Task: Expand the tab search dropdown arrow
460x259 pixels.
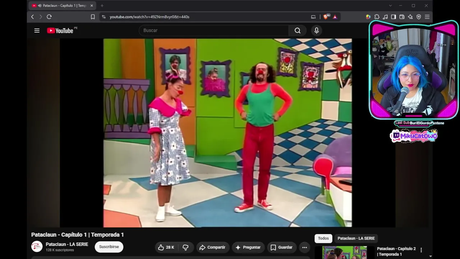Action: point(390,6)
